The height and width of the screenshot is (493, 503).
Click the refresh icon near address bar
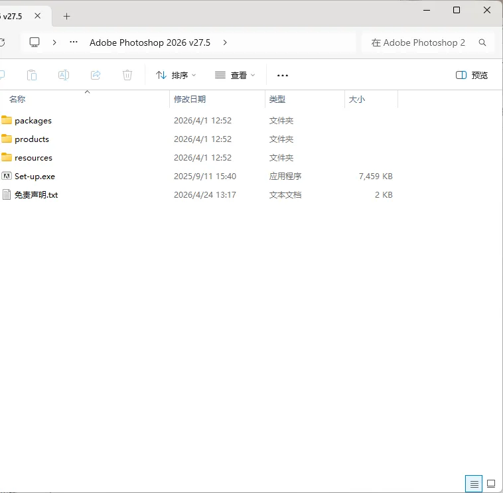coord(2,42)
